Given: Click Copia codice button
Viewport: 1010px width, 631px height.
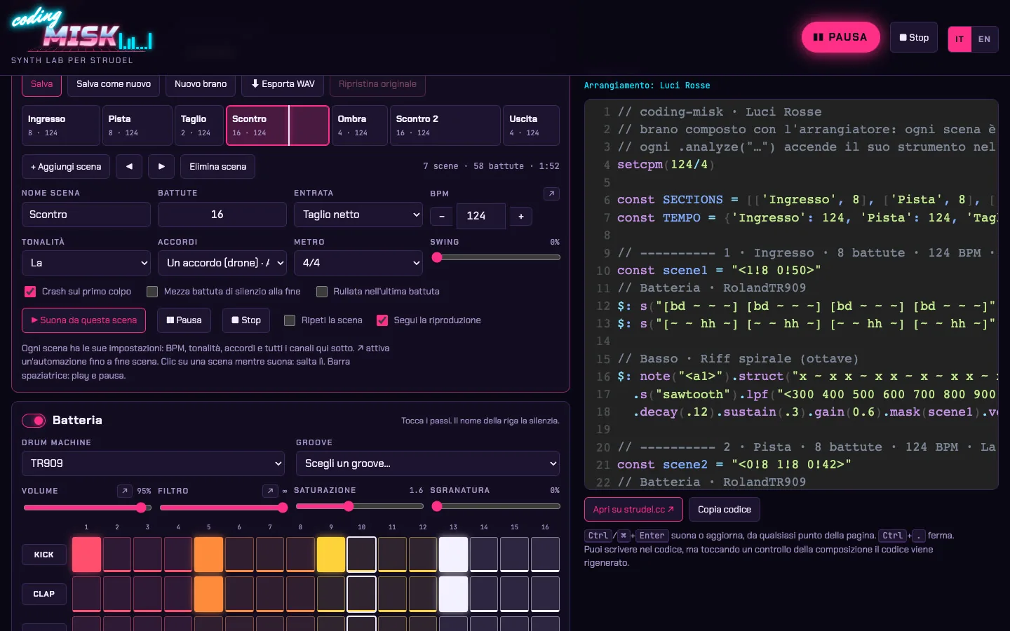Looking at the screenshot, I should [725, 510].
